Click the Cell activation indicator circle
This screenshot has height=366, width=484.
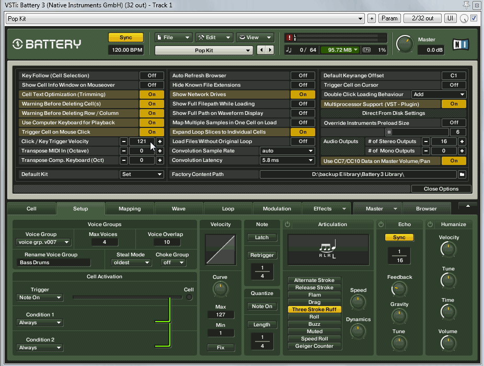[189, 297]
